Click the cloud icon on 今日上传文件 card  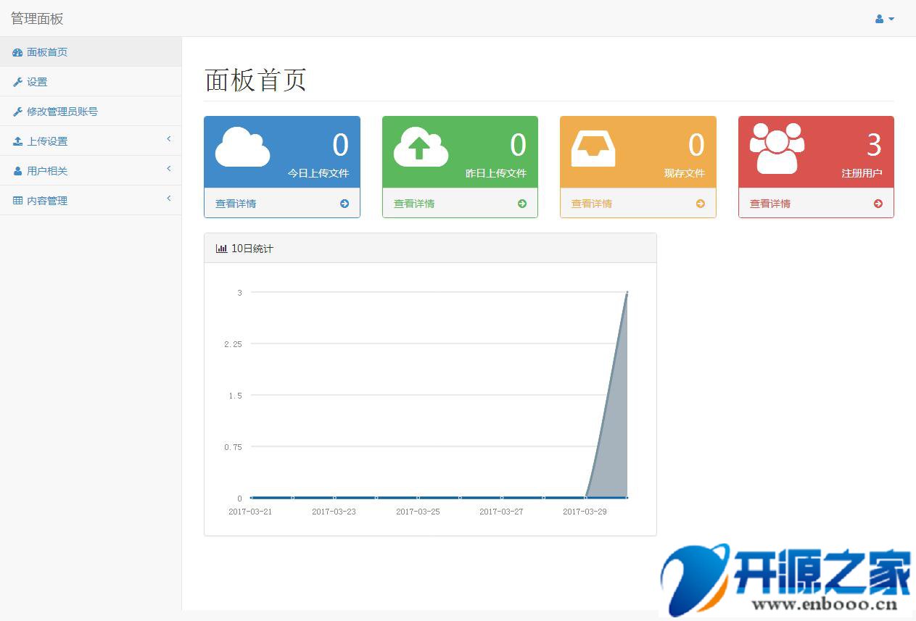(x=242, y=147)
